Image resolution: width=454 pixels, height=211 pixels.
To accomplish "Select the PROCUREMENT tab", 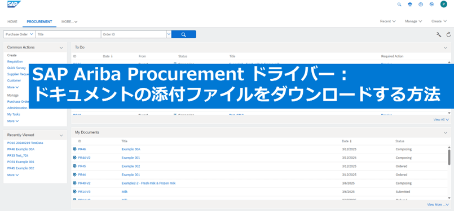I will tap(39, 22).
